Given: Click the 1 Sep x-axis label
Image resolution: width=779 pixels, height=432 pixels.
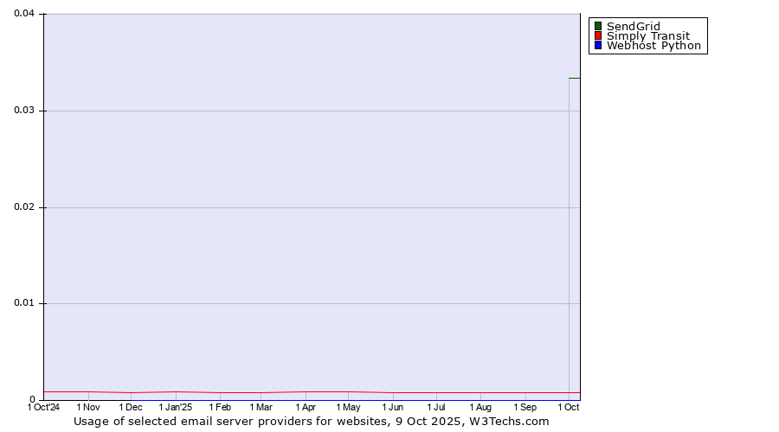Looking at the screenshot, I should [x=525, y=407].
